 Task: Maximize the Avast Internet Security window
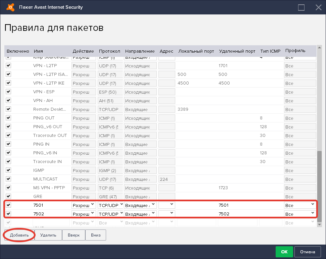[301, 7]
